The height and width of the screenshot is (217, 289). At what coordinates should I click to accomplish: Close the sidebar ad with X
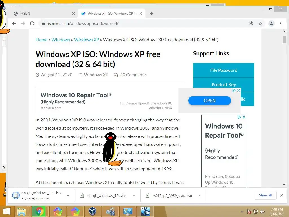(x=244, y=117)
